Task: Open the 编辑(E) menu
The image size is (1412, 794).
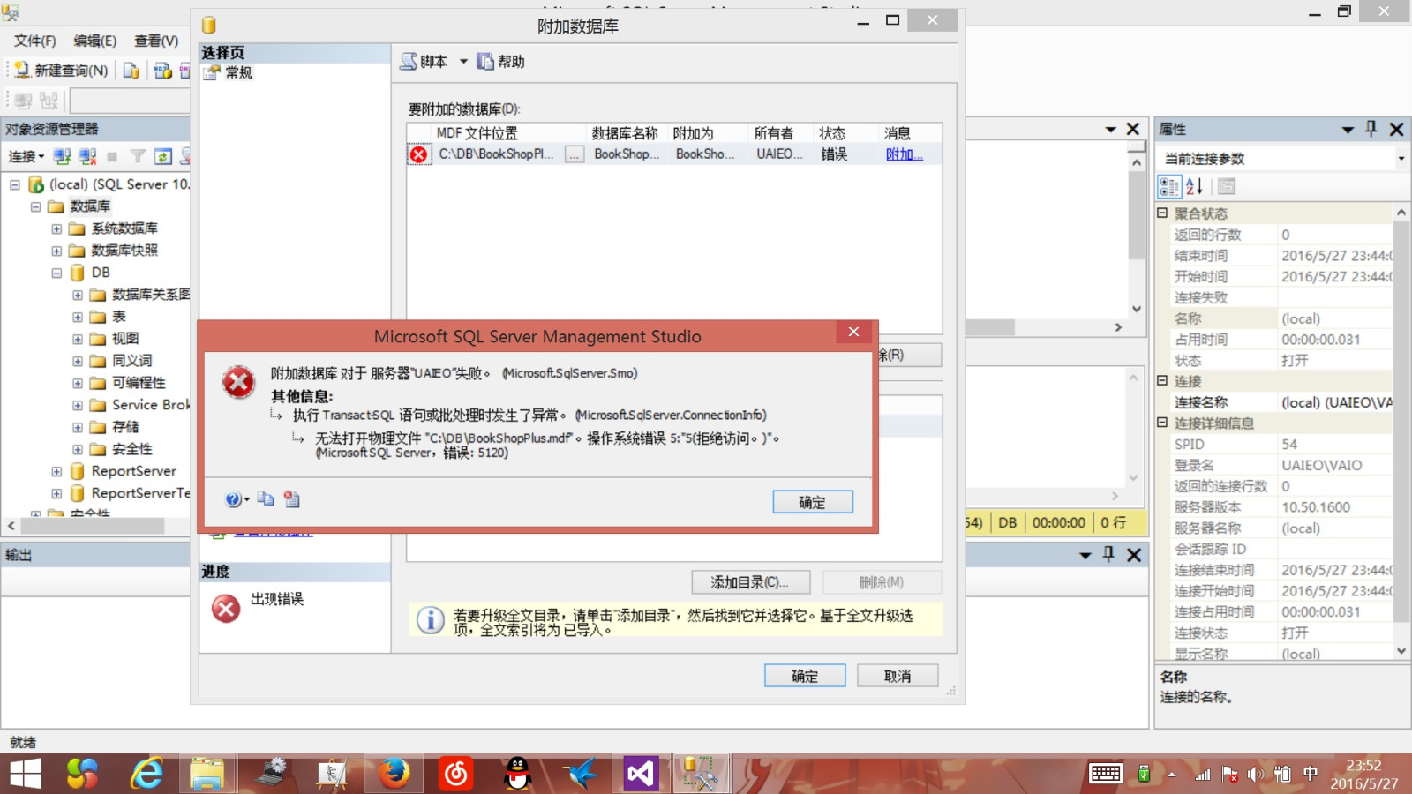Action: click(x=94, y=41)
